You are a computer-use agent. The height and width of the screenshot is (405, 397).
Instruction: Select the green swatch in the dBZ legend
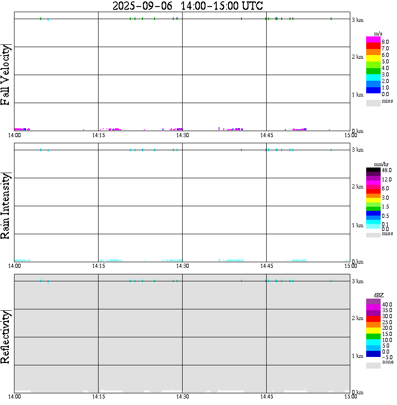(x=373, y=336)
